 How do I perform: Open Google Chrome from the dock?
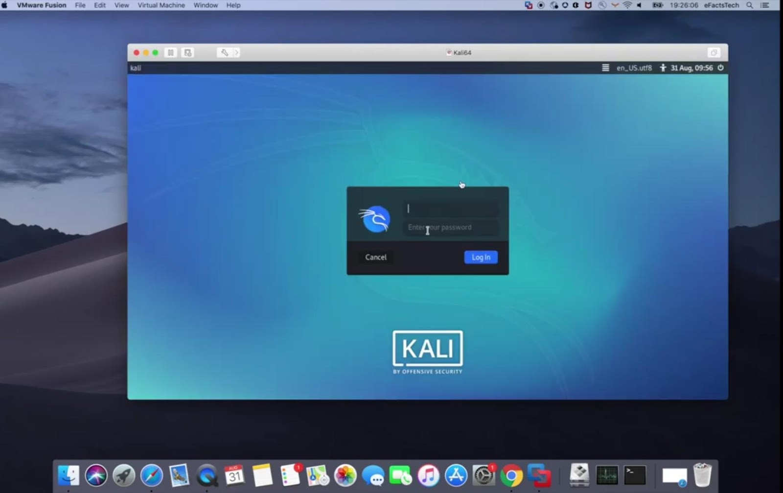point(511,475)
